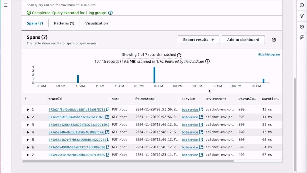
Task: Click the tallest histogram bar near 02 PM
Action: point(154,75)
